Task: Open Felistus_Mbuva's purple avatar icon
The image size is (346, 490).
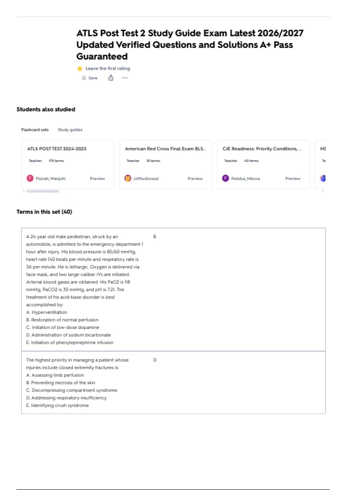Action: pos(225,178)
